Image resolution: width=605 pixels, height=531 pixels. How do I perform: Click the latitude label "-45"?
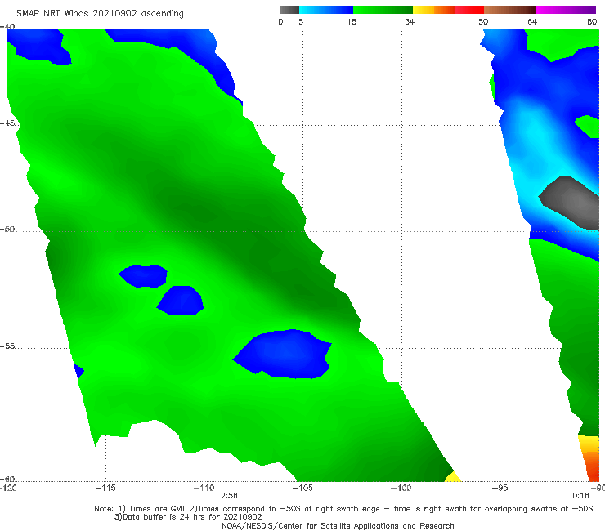click(x=7, y=123)
